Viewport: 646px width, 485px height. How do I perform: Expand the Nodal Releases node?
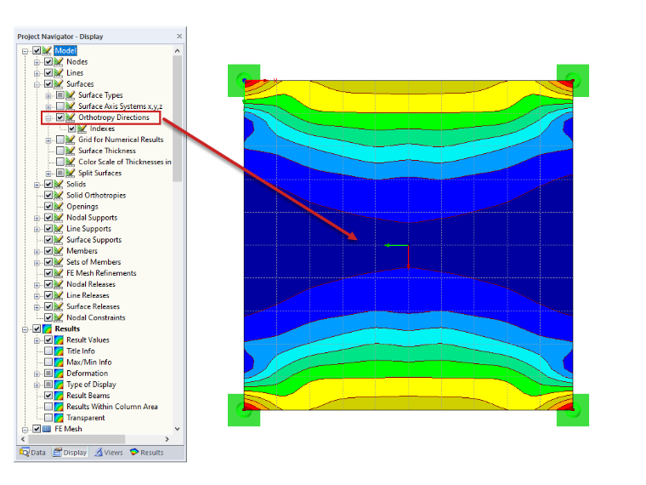[37, 285]
